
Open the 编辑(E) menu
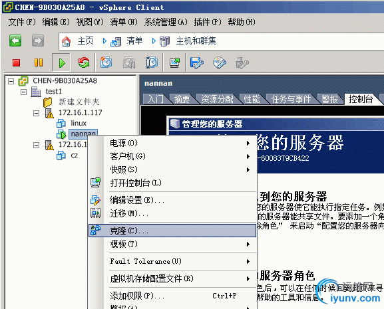click(56, 22)
